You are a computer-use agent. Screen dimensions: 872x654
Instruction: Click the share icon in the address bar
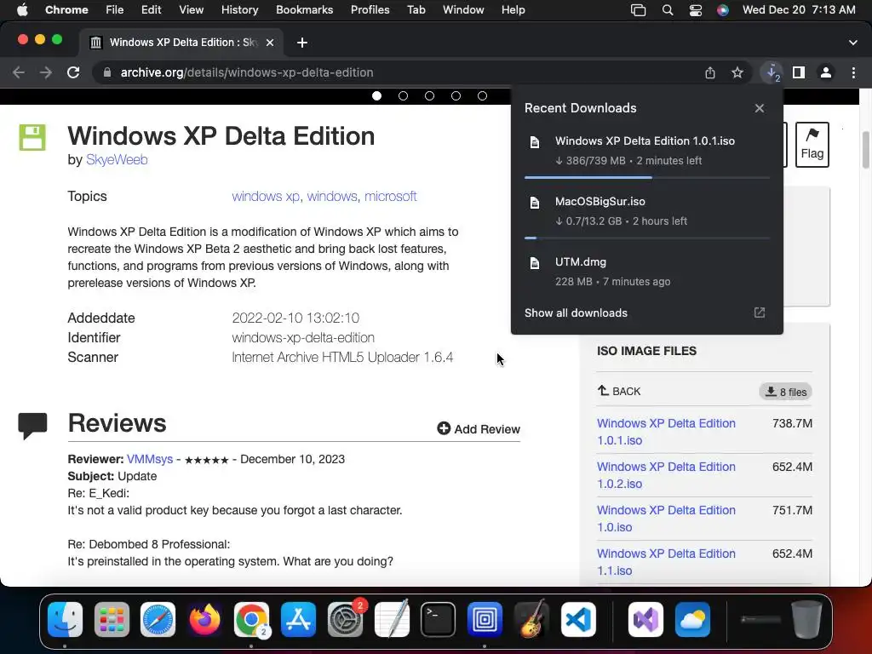[710, 72]
